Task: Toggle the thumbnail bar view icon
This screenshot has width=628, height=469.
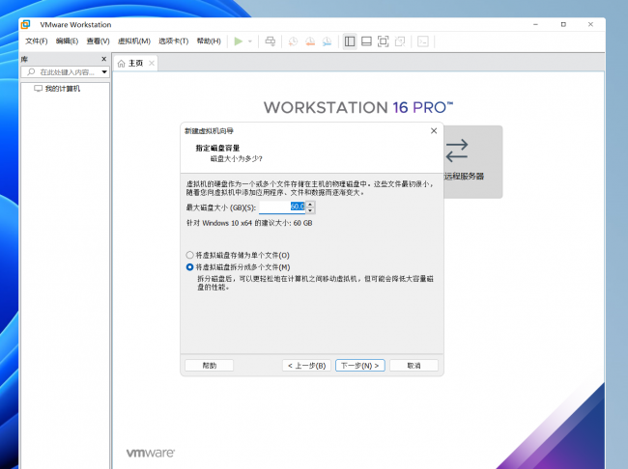Action: (x=366, y=41)
